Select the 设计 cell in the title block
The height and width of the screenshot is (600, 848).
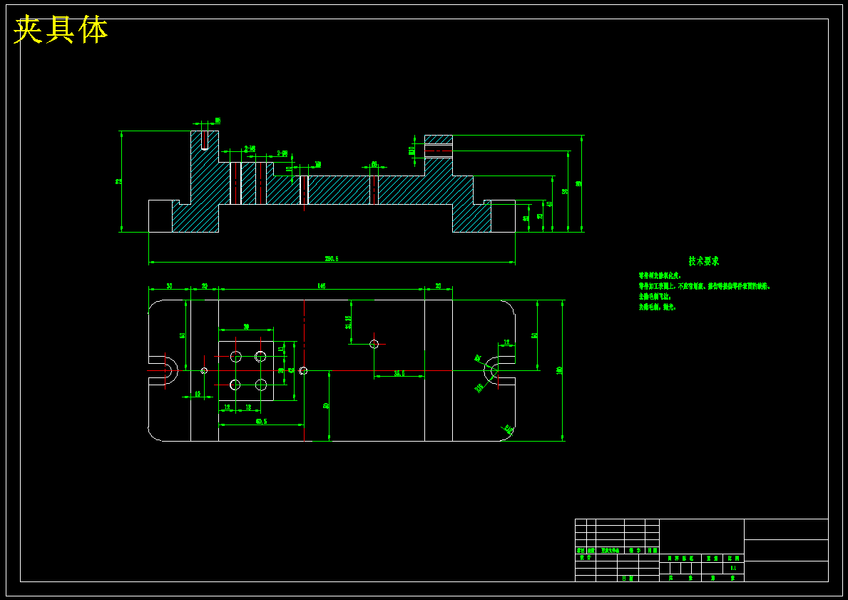[x=585, y=557]
